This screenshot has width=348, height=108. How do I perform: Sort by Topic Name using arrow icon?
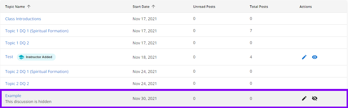29,6
